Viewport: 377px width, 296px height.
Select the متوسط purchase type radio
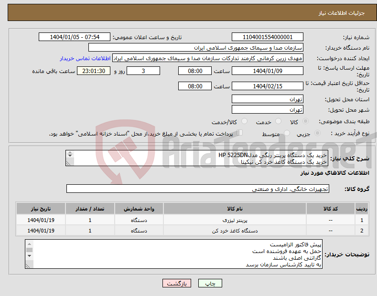[x=287, y=133]
